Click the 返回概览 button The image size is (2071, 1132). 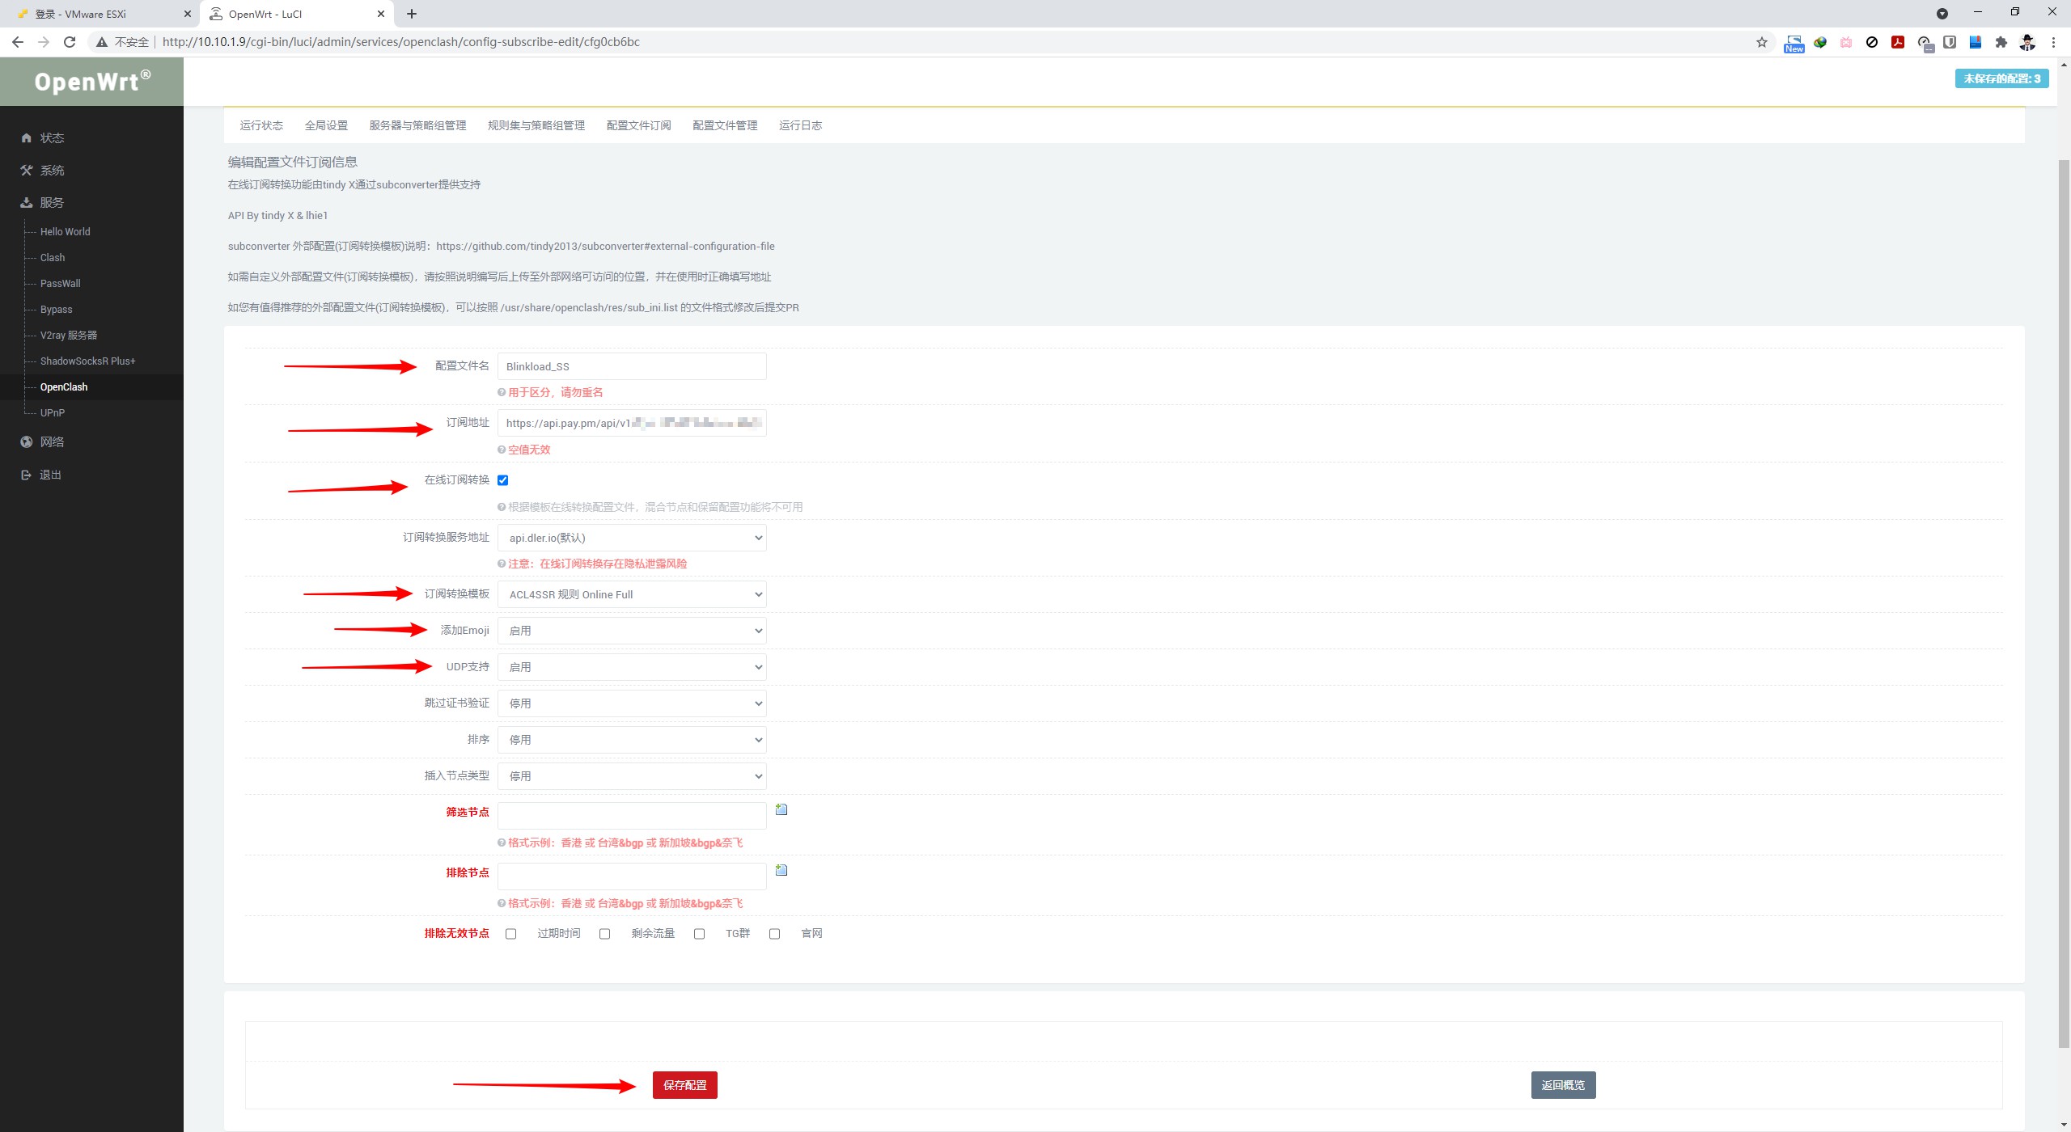click(1562, 1085)
